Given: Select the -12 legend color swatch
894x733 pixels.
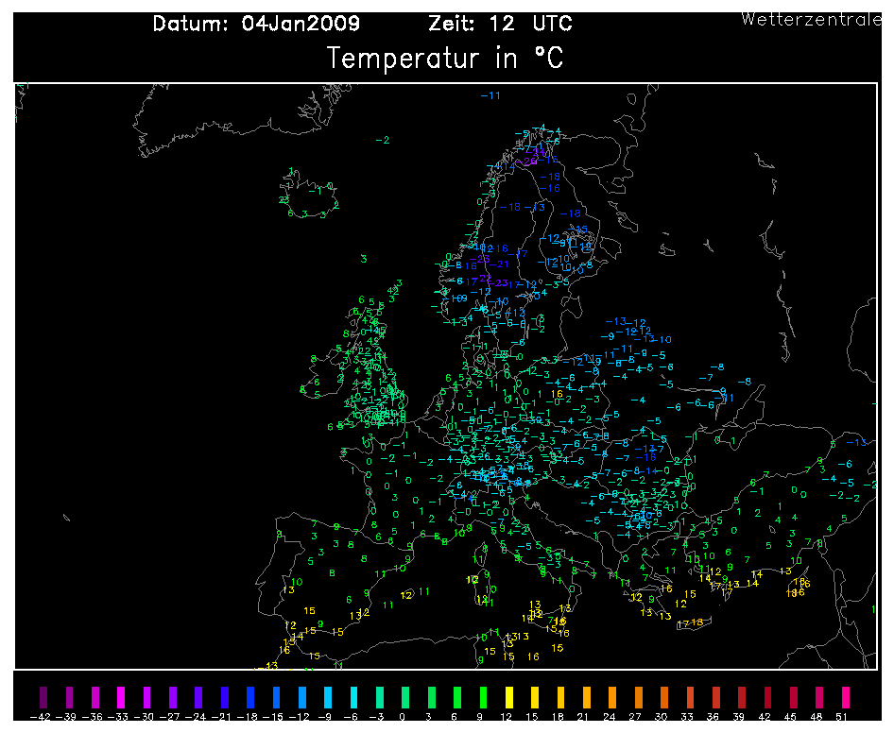Looking at the screenshot, I should [302, 698].
